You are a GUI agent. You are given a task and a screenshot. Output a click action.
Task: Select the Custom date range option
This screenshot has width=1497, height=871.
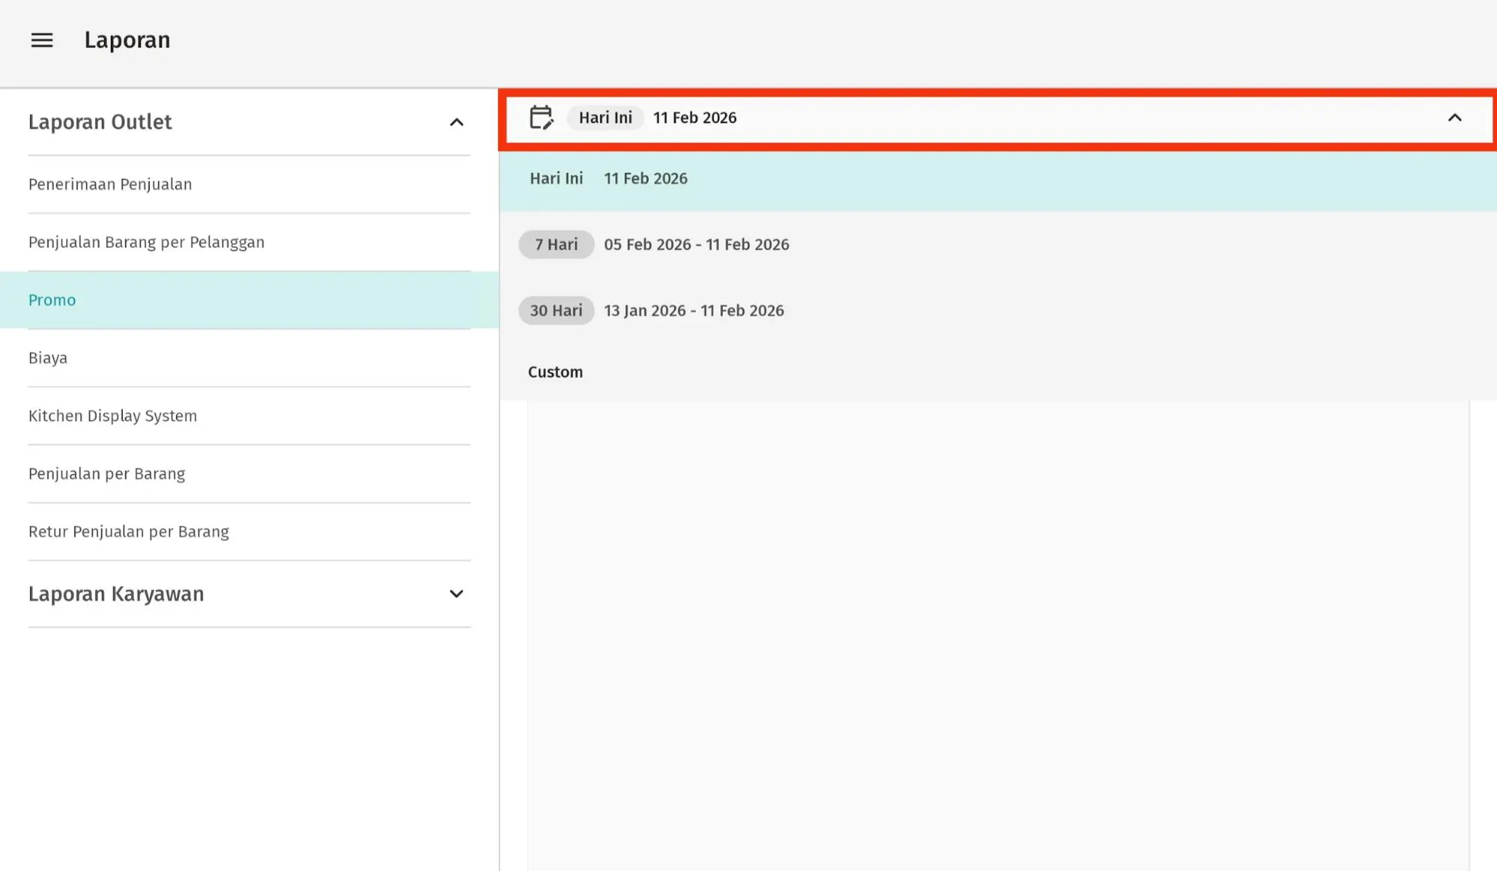[555, 372]
